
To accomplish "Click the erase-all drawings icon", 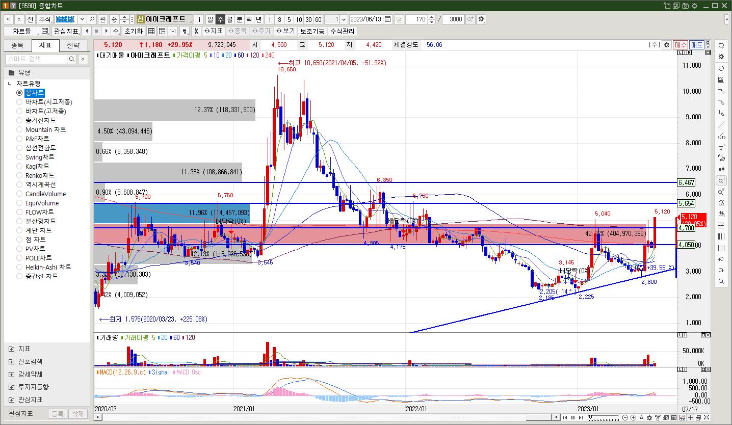I will 721,158.
